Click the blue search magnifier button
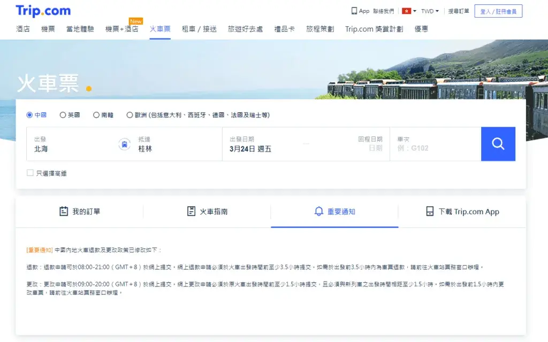The image size is (548, 342). (x=498, y=144)
